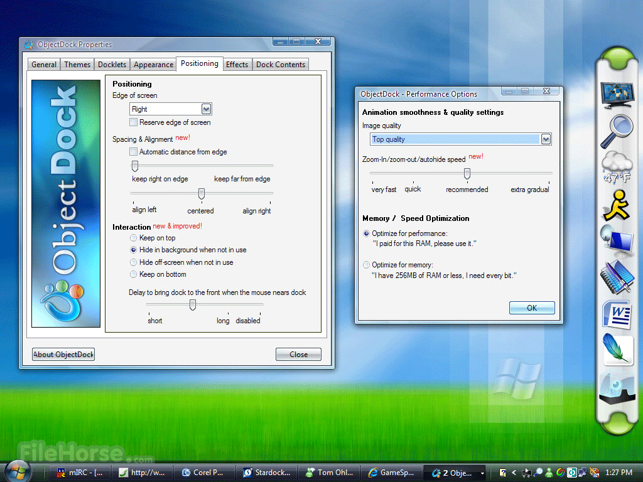Switch to the mIRC taskbar window

pyautogui.click(x=80, y=473)
